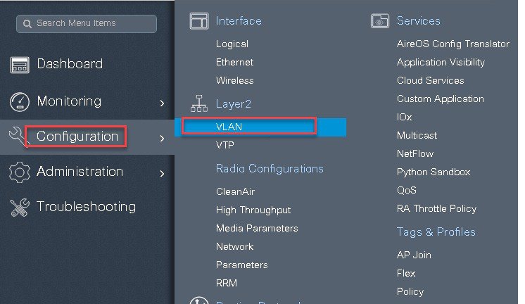Open AP Join under Tags & Profiles
The width and height of the screenshot is (525, 304).
[x=414, y=255]
